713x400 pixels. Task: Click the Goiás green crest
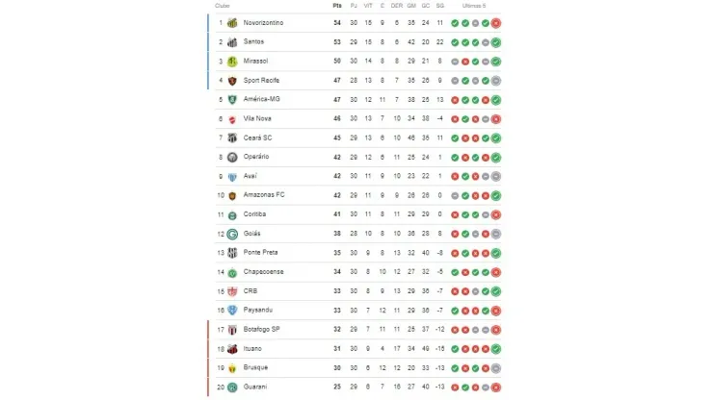tap(232, 234)
